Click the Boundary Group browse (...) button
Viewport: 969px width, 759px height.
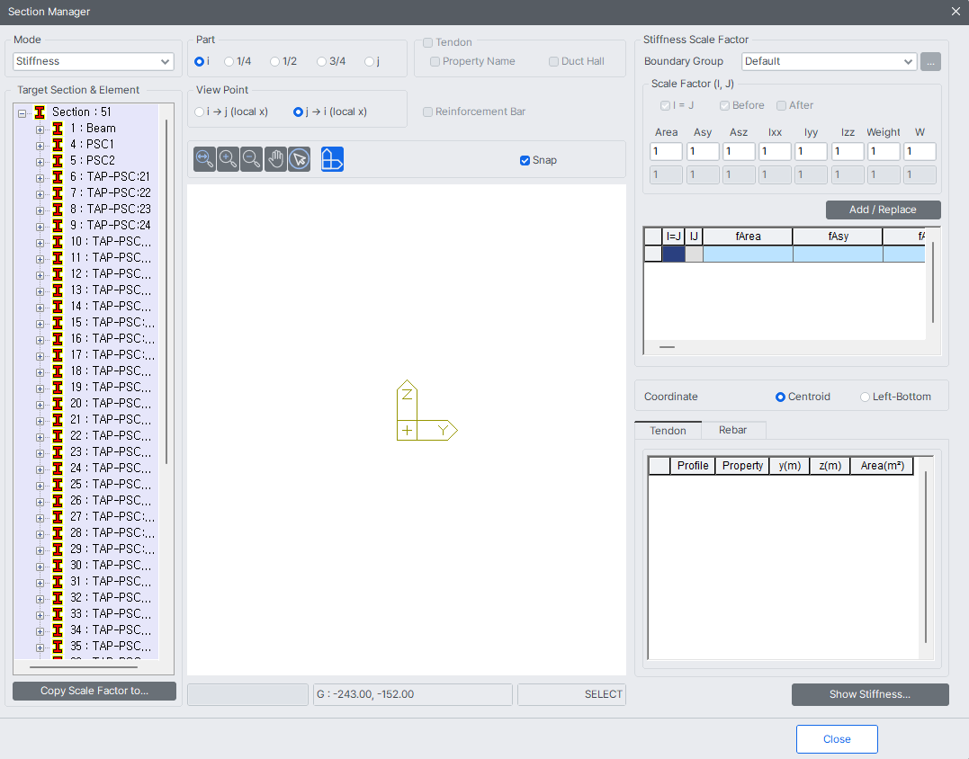point(930,61)
